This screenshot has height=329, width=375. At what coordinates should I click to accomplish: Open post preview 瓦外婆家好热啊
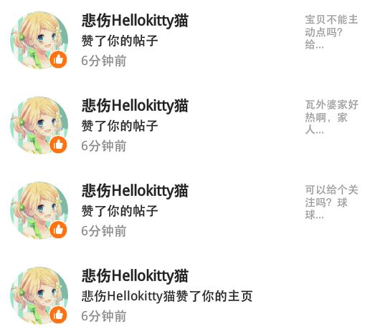click(331, 117)
